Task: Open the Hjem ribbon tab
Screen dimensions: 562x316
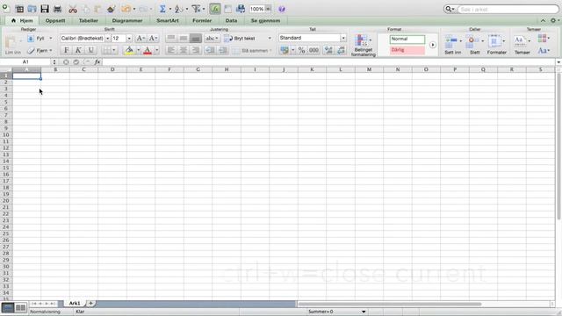Action: pos(22,20)
